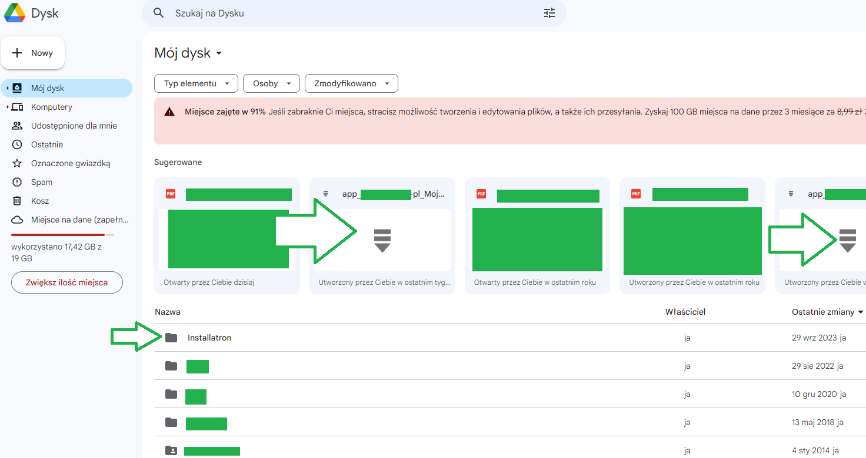Open the Zmodyfikowano filter dropdown

click(351, 83)
